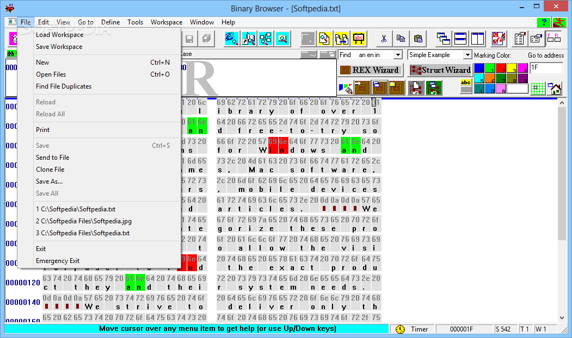This screenshot has height=338, width=572.
Task: Open the Workspace menu in menu bar
Action: click(x=167, y=22)
